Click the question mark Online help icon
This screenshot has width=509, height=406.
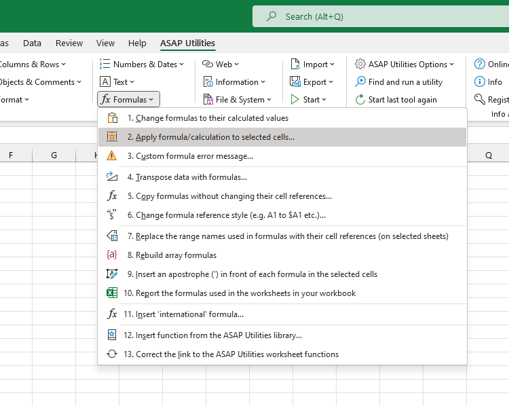(480, 64)
